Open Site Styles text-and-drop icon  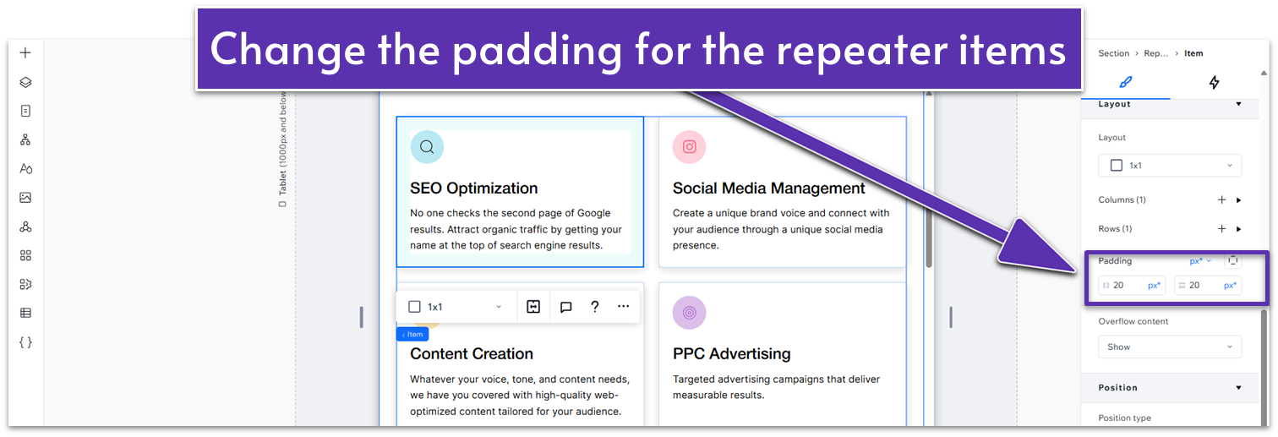pos(25,168)
